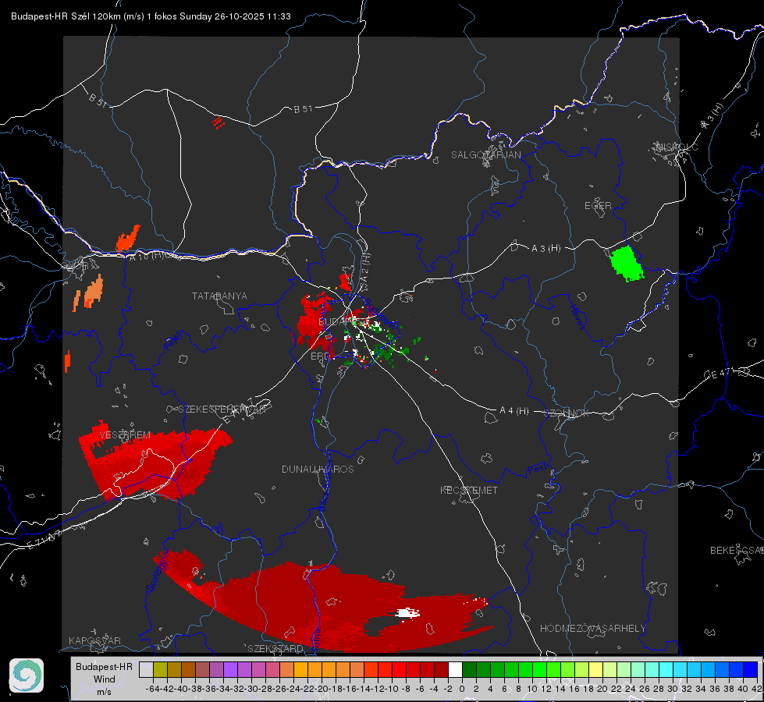The width and height of the screenshot is (764, 702).
Task: Click the MISKOLC city label
Action: tap(677, 147)
